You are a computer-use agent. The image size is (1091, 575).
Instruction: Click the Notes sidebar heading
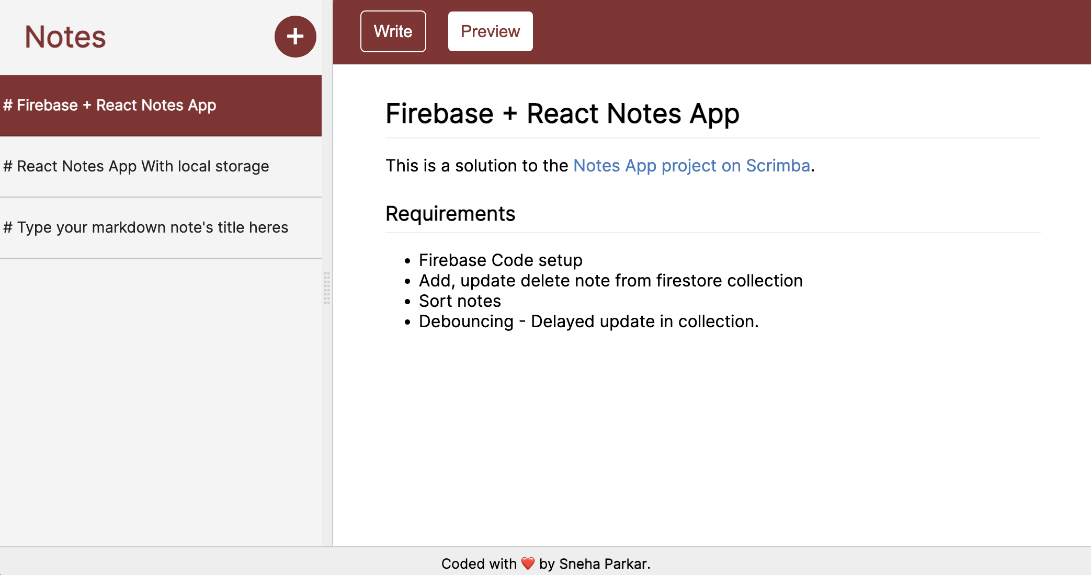(x=65, y=37)
